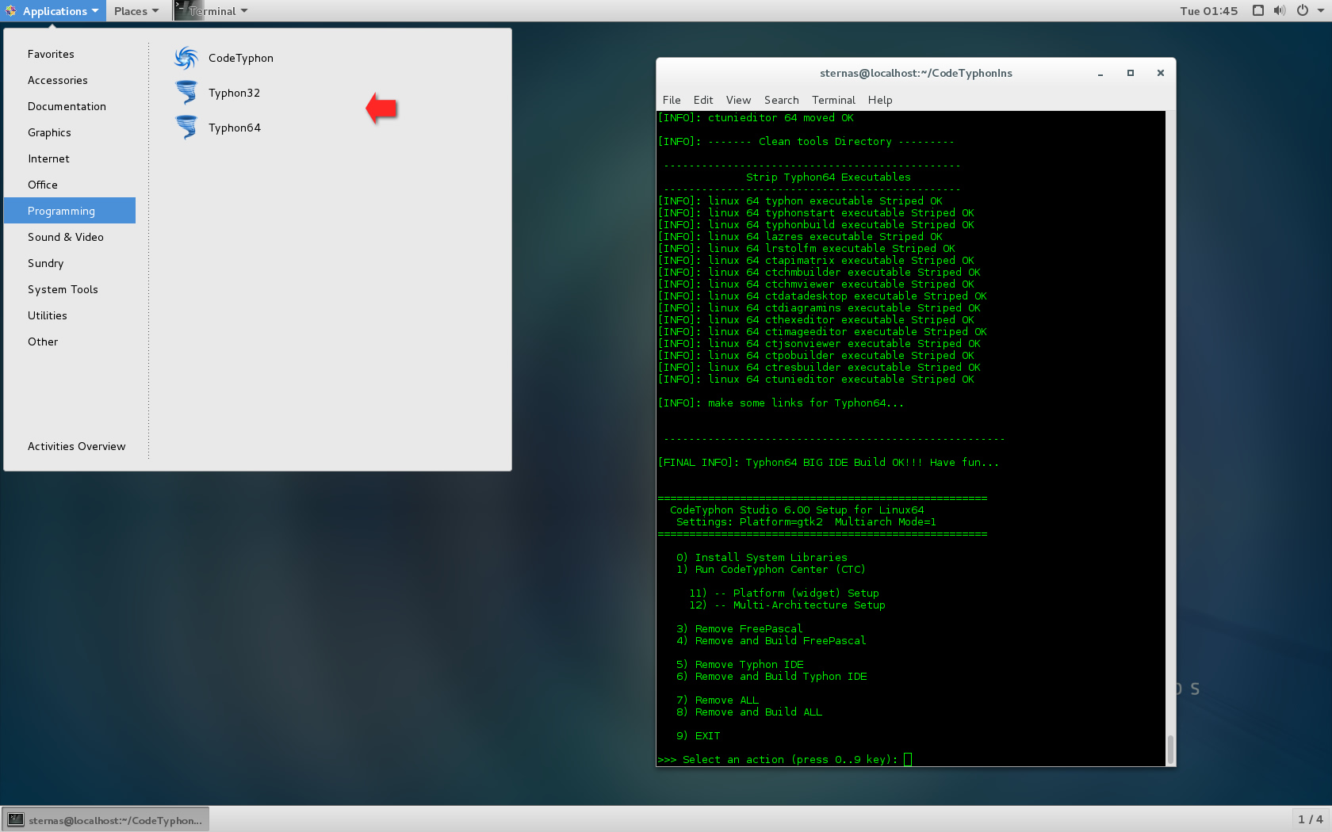The width and height of the screenshot is (1332, 832).
Task: Maximize the terminal window
Action: [1130, 73]
